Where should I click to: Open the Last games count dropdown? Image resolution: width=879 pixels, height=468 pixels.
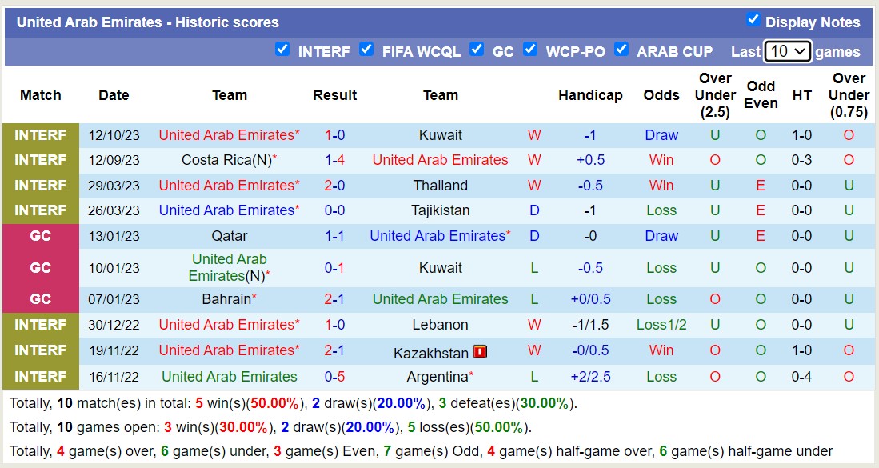pyautogui.click(x=787, y=51)
